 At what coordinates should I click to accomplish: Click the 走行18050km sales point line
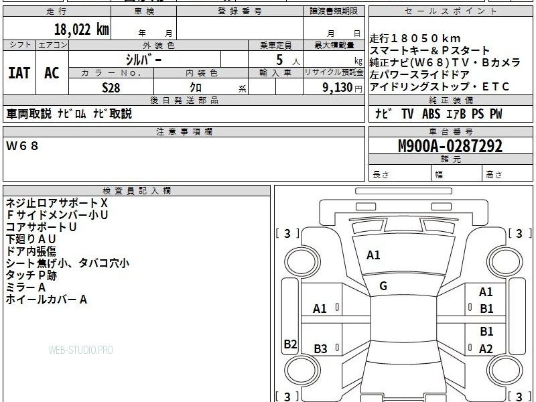click(x=415, y=38)
